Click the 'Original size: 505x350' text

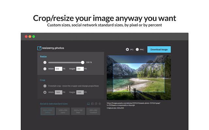click(x=115, y=108)
